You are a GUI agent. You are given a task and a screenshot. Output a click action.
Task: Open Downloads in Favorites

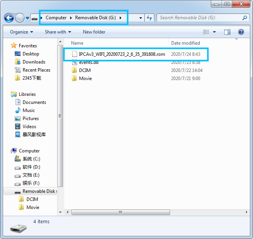point(34,62)
